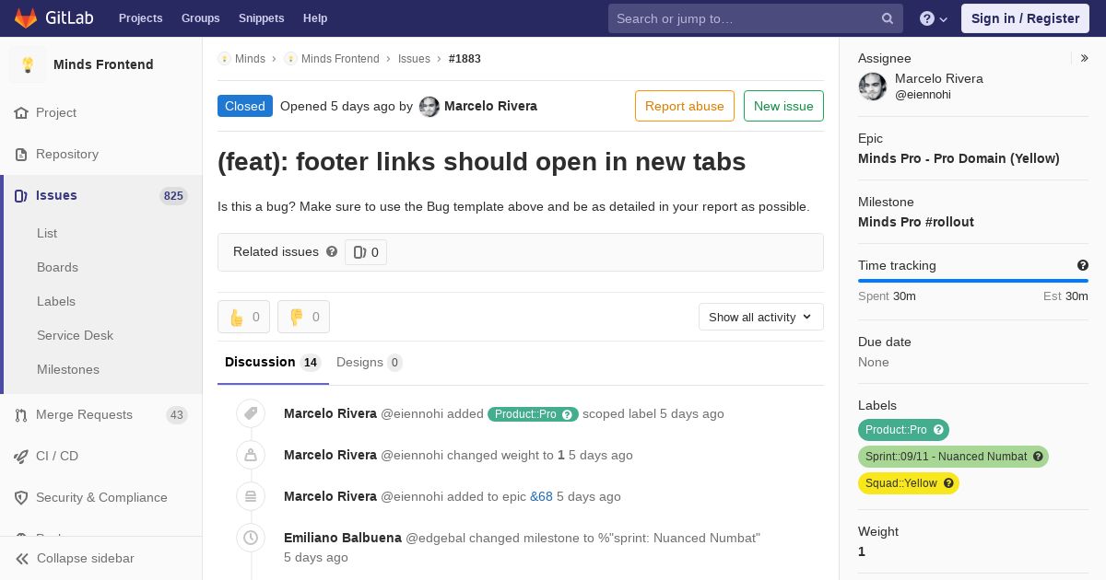Image resolution: width=1106 pixels, height=580 pixels.
Task: Click the search magnifier icon
Action: pos(888,18)
